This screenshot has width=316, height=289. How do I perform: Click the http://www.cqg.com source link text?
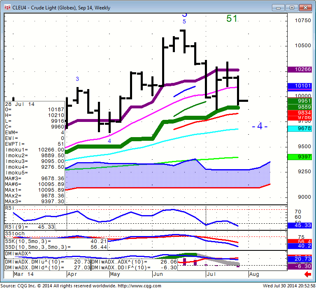point(139,286)
